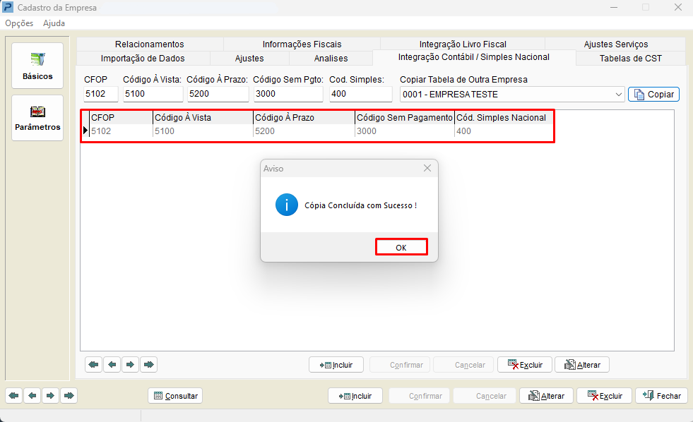
Task: Select grid cell with value 3000
Action: pyautogui.click(x=404, y=131)
